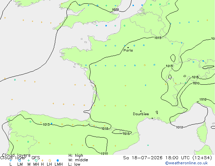Image resolution: width=215 pixels, height=166 pixels.
Task: Click the 1015 isobar label northeast of Paris
Action: point(158,38)
